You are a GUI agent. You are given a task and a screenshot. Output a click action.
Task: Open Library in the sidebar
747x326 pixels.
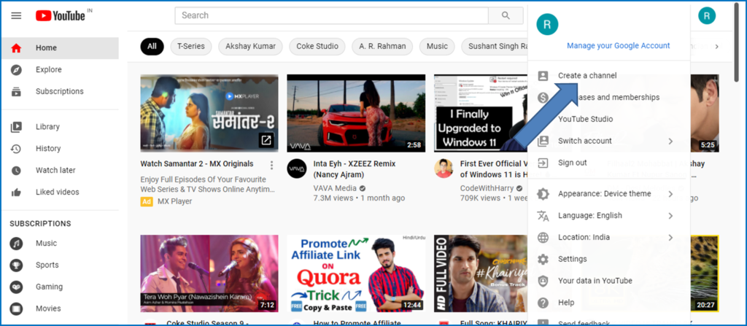coord(60,127)
